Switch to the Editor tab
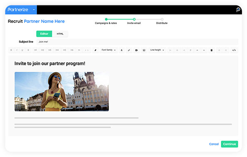Viewport: 247px width, 157px height. pos(44,34)
